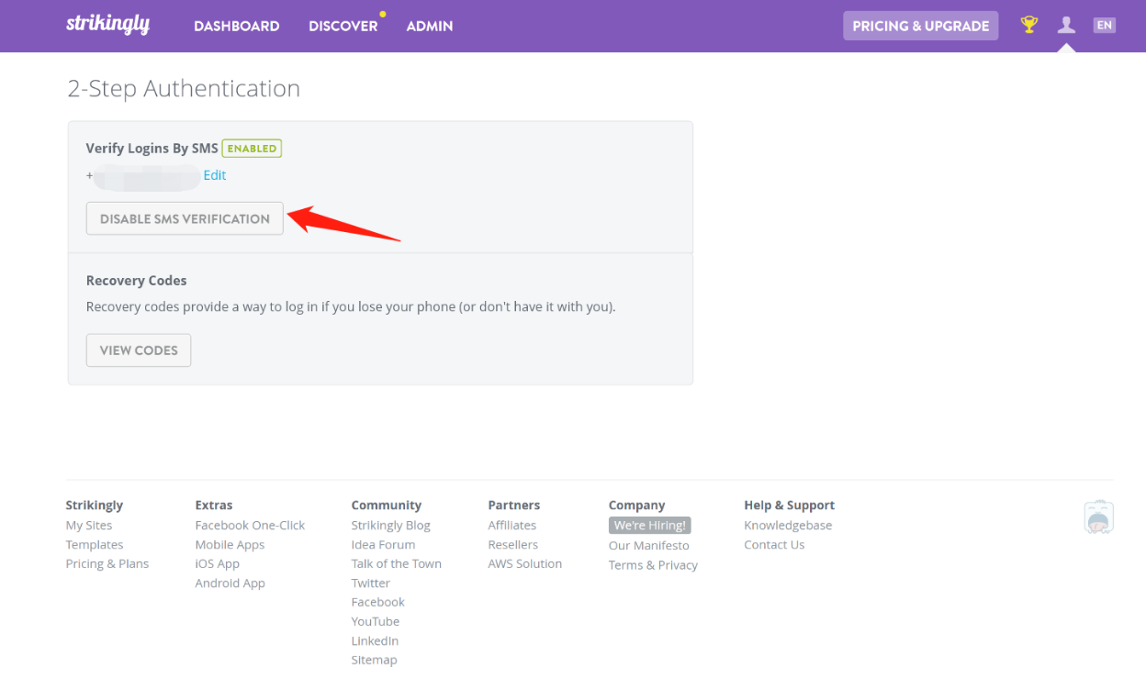This screenshot has height=678, width=1146.
Task: Open Sitemap footer link
Action: click(x=375, y=661)
